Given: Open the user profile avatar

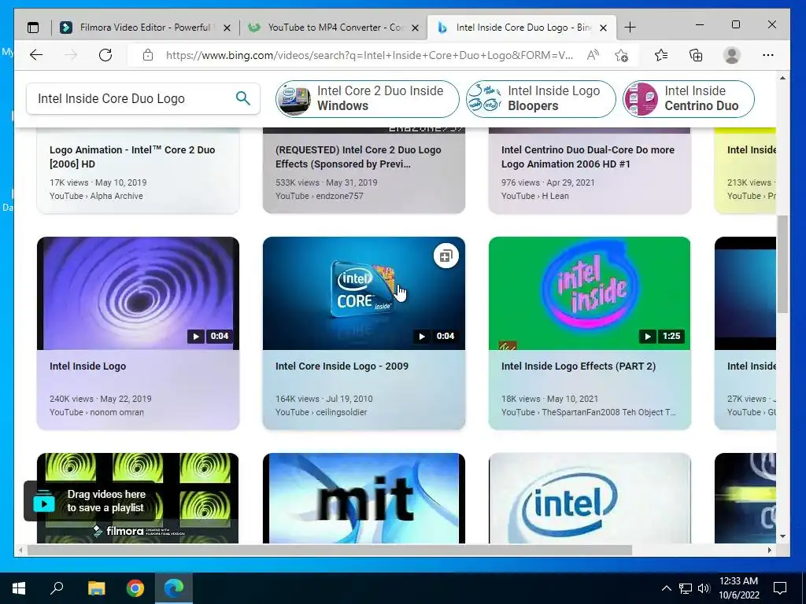Looking at the screenshot, I should [731, 55].
